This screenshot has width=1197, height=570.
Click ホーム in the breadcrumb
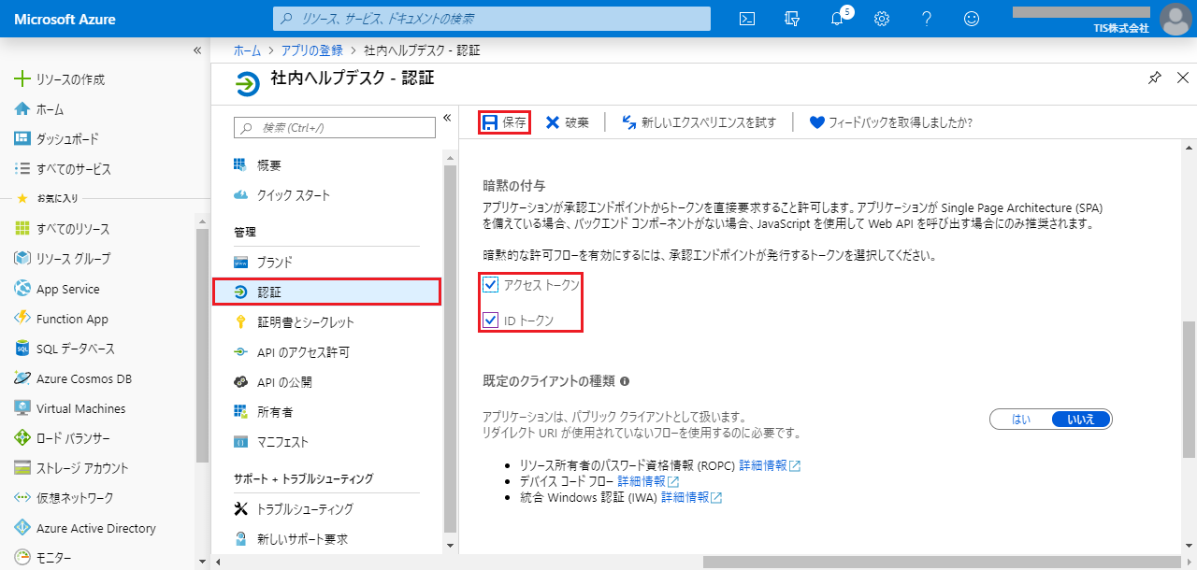(x=247, y=50)
